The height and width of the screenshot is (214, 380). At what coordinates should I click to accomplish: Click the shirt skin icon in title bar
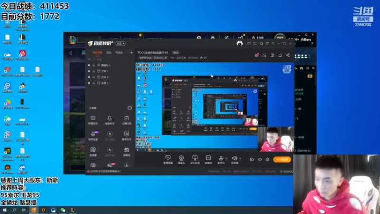point(267,44)
